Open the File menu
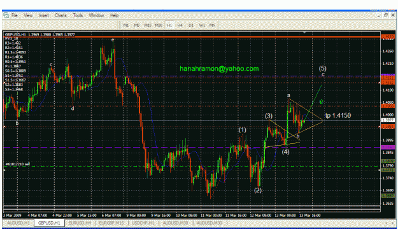The height and width of the screenshot is (229, 398). coord(15,15)
